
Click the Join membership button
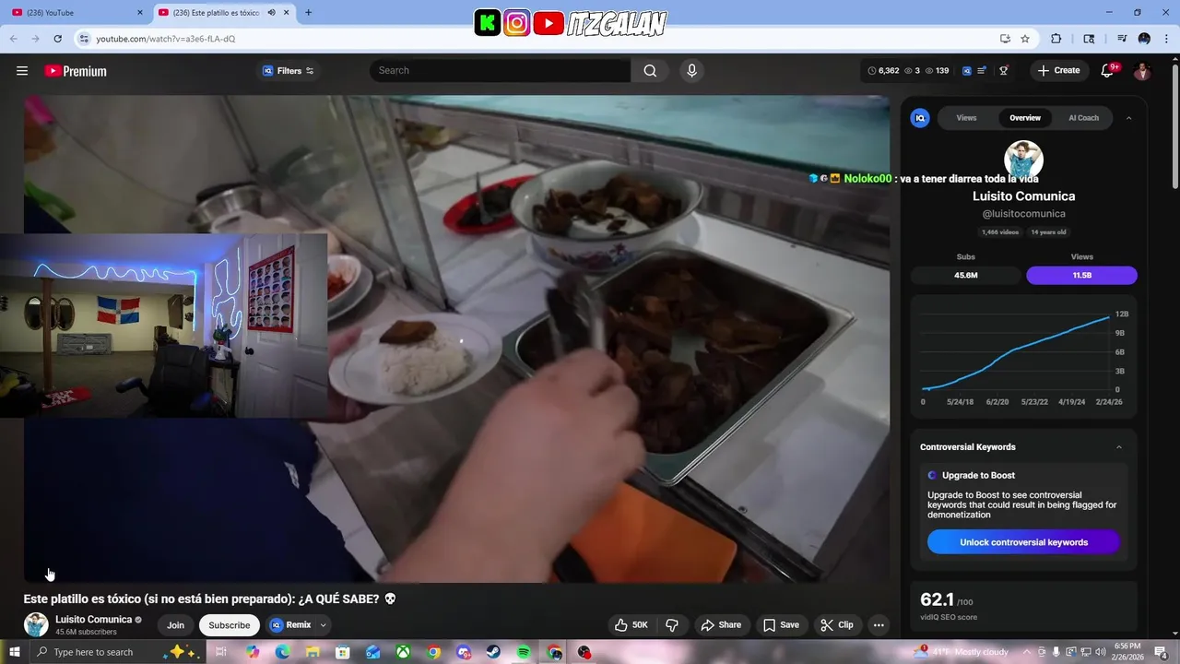pyautogui.click(x=175, y=625)
